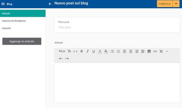Remove link with the unlink icon
182x108 pixels.
pyautogui.click(x=161, y=51)
